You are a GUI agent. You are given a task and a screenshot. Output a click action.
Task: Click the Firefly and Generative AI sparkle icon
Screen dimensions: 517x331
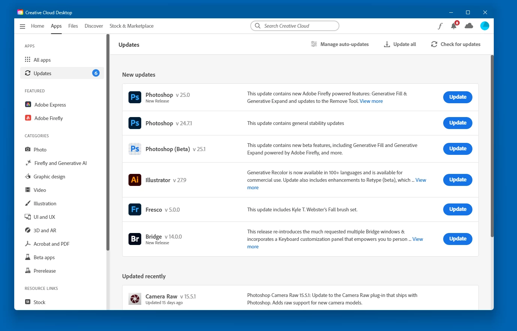tap(28, 163)
